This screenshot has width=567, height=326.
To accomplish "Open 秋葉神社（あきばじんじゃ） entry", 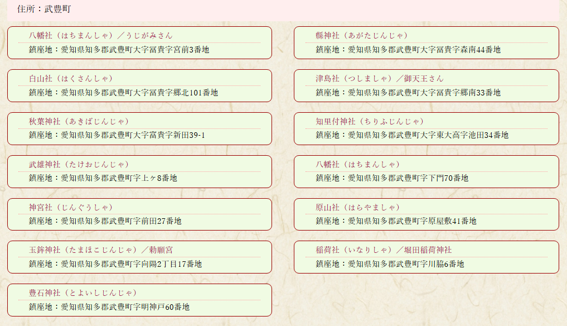I will (x=79, y=121).
